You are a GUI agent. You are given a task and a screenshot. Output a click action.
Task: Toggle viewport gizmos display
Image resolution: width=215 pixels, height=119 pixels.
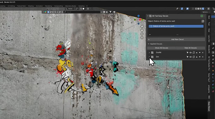[182, 9]
